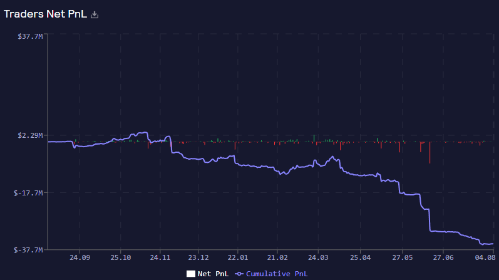499x280 pixels.
Task: Select the 23.12 date axis label
Action: [x=198, y=257]
